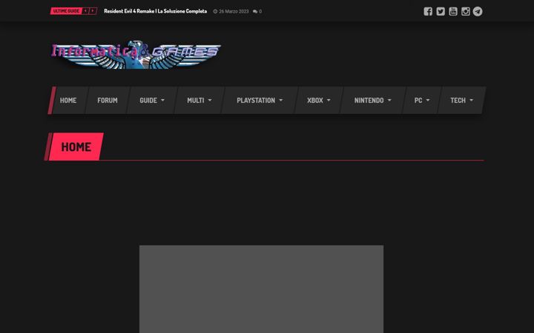
Task: Expand the PC dropdown arrow
Action: 428,100
